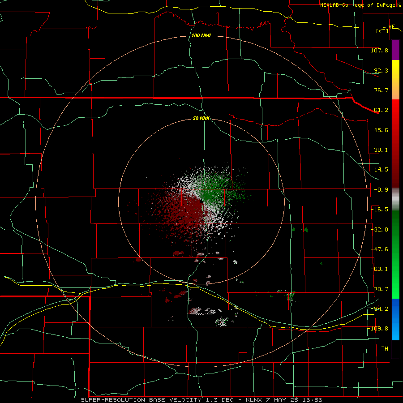This screenshot has width=403, height=403.
Task: Click the 30.1 scale value
Action: tap(381, 150)
